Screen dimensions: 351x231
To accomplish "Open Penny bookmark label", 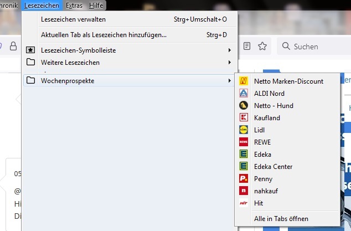I will click(264, 179).
